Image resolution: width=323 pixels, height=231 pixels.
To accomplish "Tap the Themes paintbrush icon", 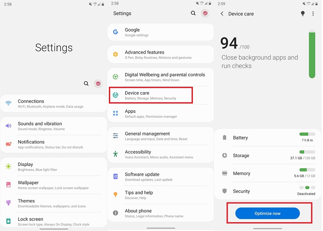I will pos(8,203).
